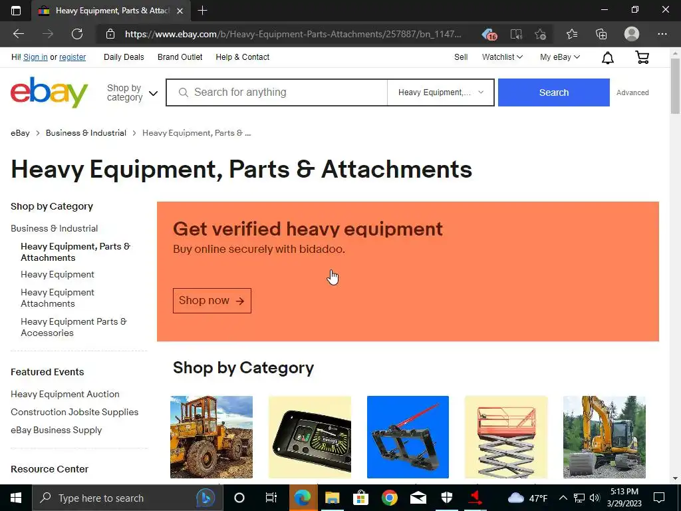The height and width of the screenshot is (511, 681).
Task: Activate the read aloud icon
Action: point(516,34)
